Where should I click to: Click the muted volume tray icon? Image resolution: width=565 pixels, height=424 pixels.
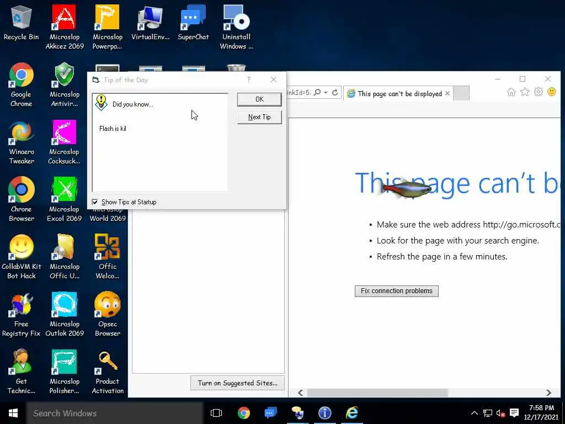pos(500,413)
